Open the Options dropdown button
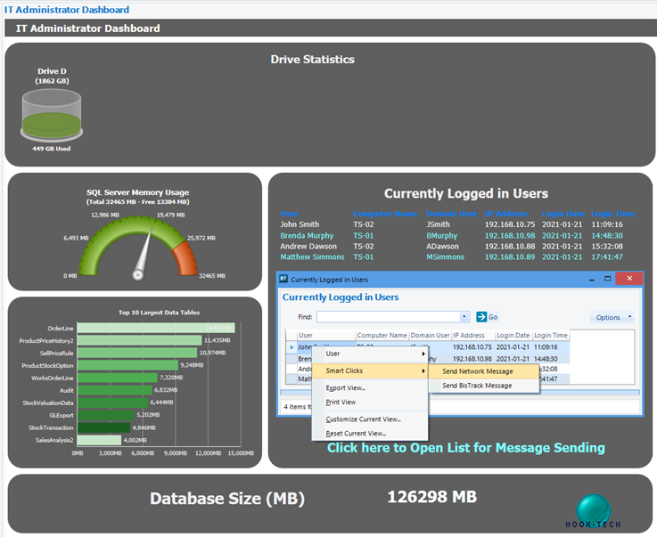 click(612, 317)
